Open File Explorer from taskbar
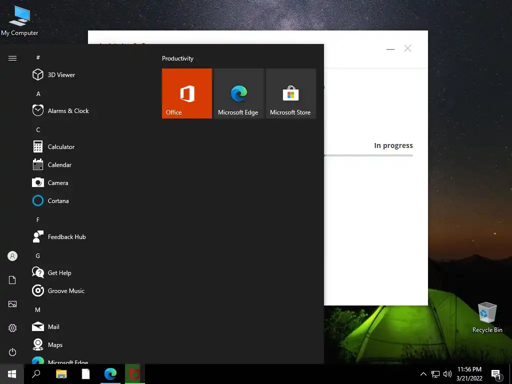The width and height of the screenshot is (512, 384). [61, 374]
